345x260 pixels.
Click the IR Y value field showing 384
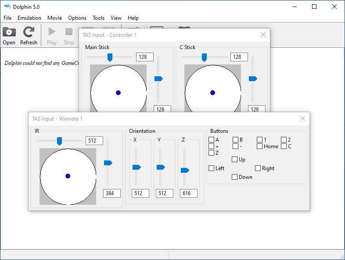[x=112, y=193]
